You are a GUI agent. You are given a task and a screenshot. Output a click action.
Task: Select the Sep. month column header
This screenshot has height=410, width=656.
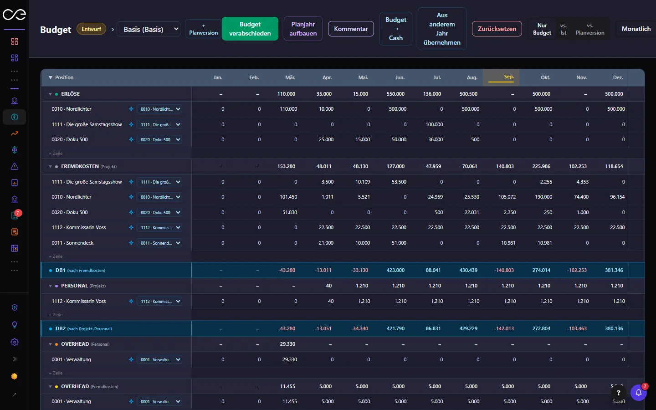pyautogui.click(x=501, y=77)
